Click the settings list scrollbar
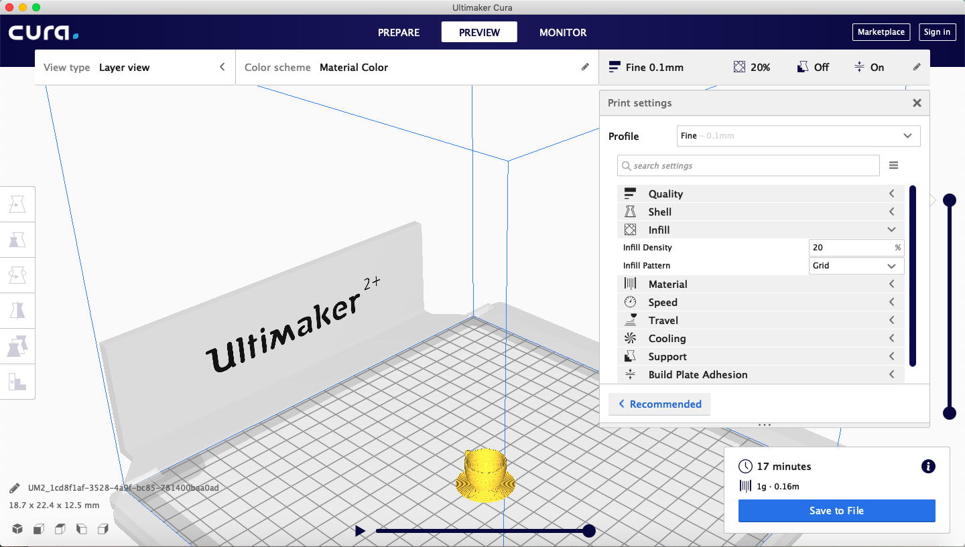 (913, 276)
